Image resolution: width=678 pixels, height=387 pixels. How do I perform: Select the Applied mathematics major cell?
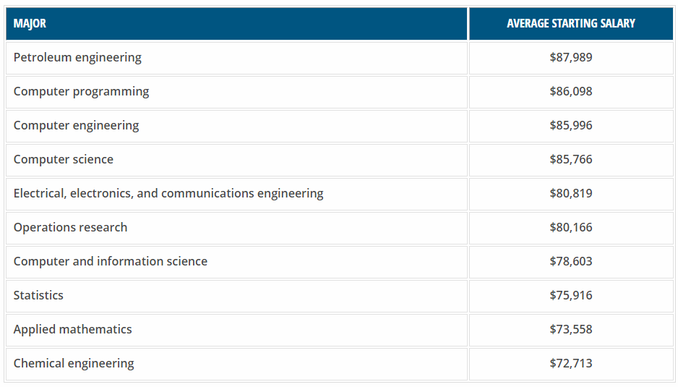(x=72, y=329)
